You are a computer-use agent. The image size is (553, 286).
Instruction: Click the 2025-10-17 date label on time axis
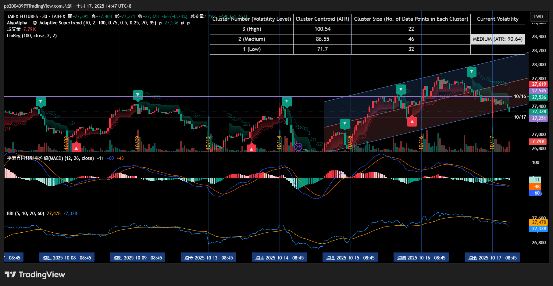[492, 258]
